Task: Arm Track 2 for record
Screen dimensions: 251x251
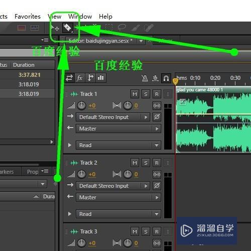Action: tap(157, 163)
